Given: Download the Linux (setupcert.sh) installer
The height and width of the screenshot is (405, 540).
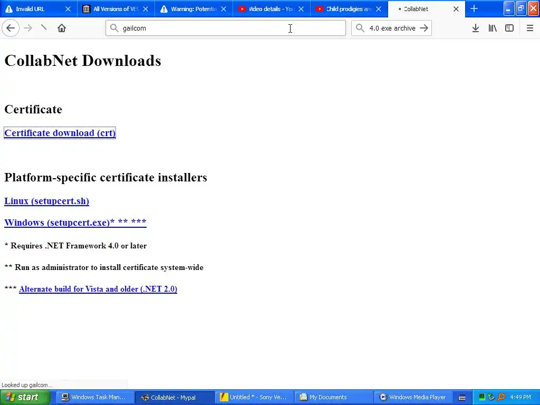Looking at the screenshot, I should 46,201.
